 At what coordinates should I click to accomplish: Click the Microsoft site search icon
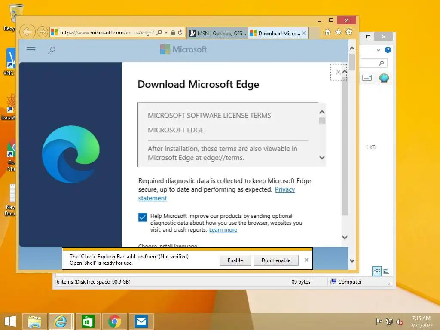click(52, 50)
